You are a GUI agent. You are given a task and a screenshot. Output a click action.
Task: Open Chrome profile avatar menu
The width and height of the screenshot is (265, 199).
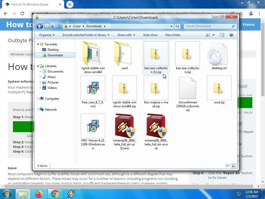click(251, 13)
